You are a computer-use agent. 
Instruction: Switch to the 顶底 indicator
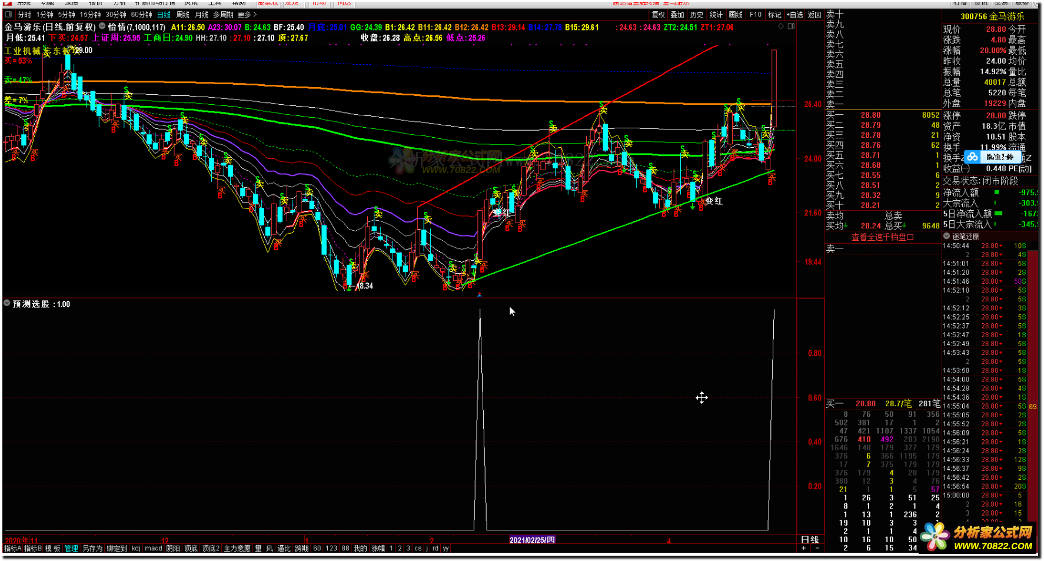(191, 548)
